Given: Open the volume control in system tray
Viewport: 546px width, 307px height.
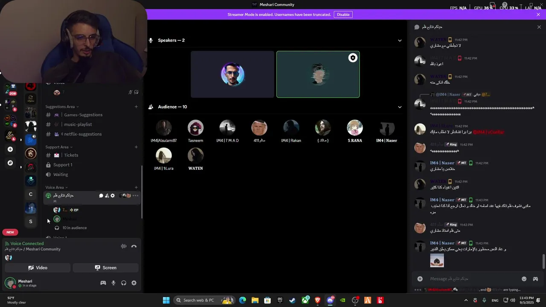Looking at the screenshot, I should coord(512,300).
